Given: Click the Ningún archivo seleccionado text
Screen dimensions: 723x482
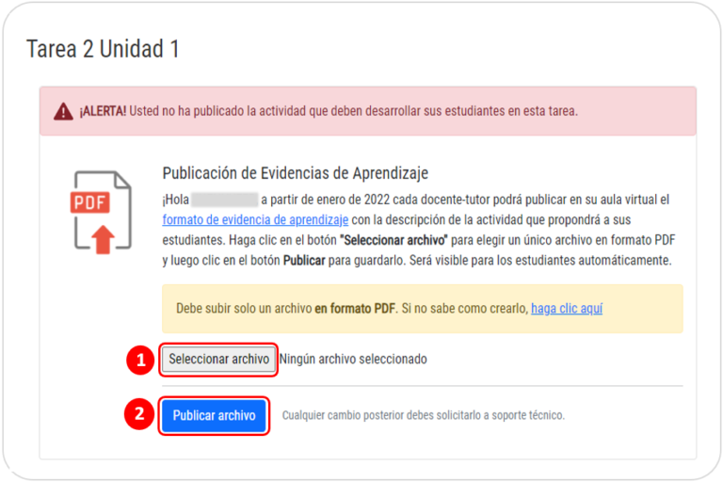Looking at the screenshot, I should pos(353,360).
